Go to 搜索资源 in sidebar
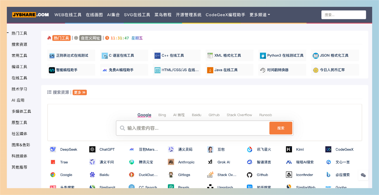The height and width of the screenshot is (195, 379). 19,44
